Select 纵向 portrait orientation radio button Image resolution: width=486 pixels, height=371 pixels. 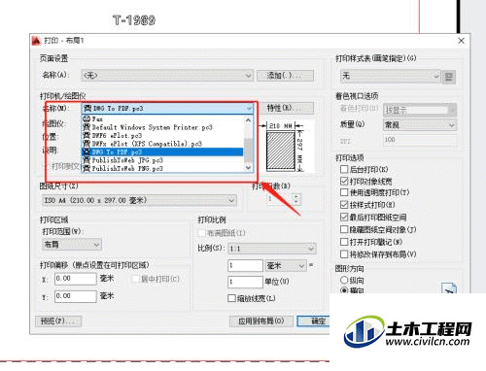(344, 280)
